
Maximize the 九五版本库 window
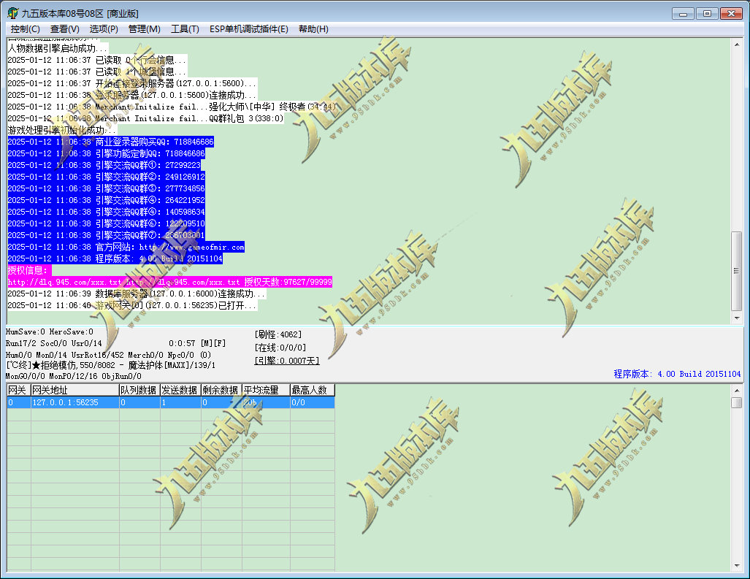tap(707, 13)
